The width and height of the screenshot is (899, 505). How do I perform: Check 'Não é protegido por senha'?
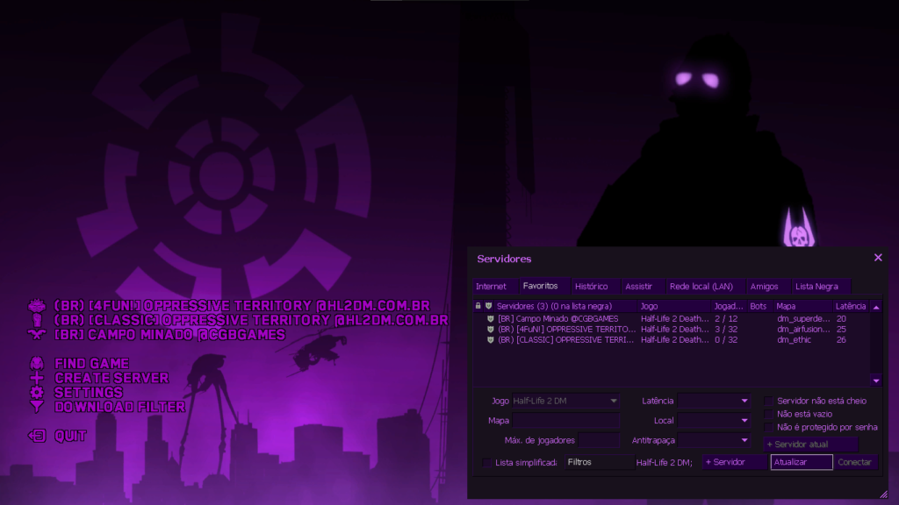769,427
